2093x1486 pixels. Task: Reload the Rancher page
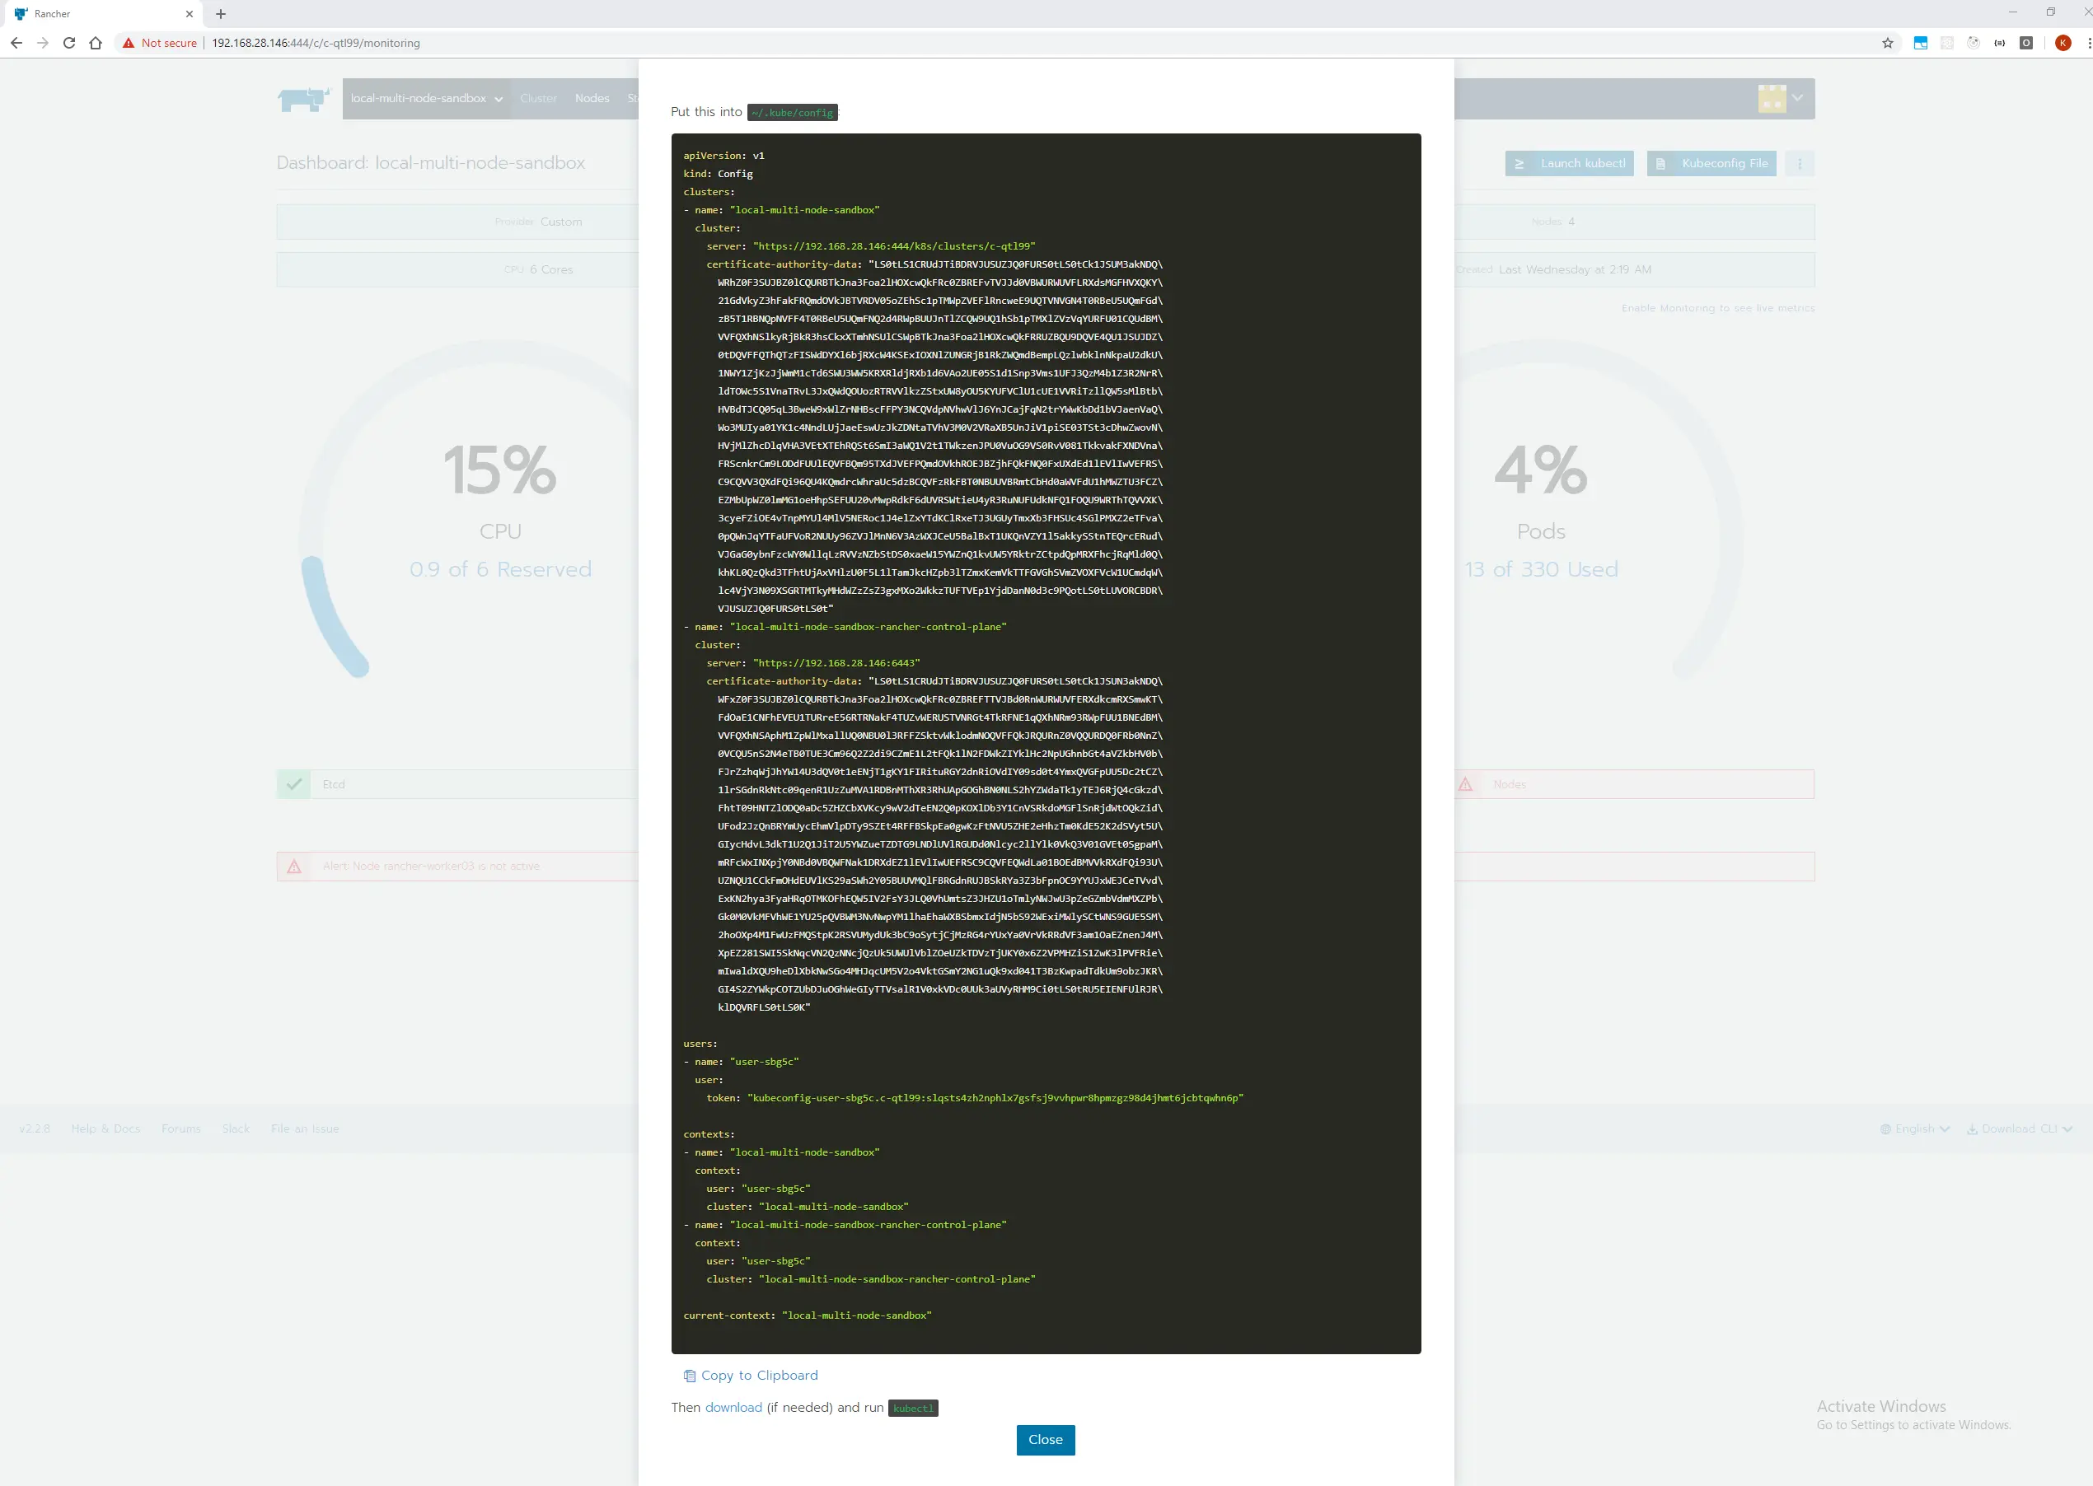click(x=68, y=43)
